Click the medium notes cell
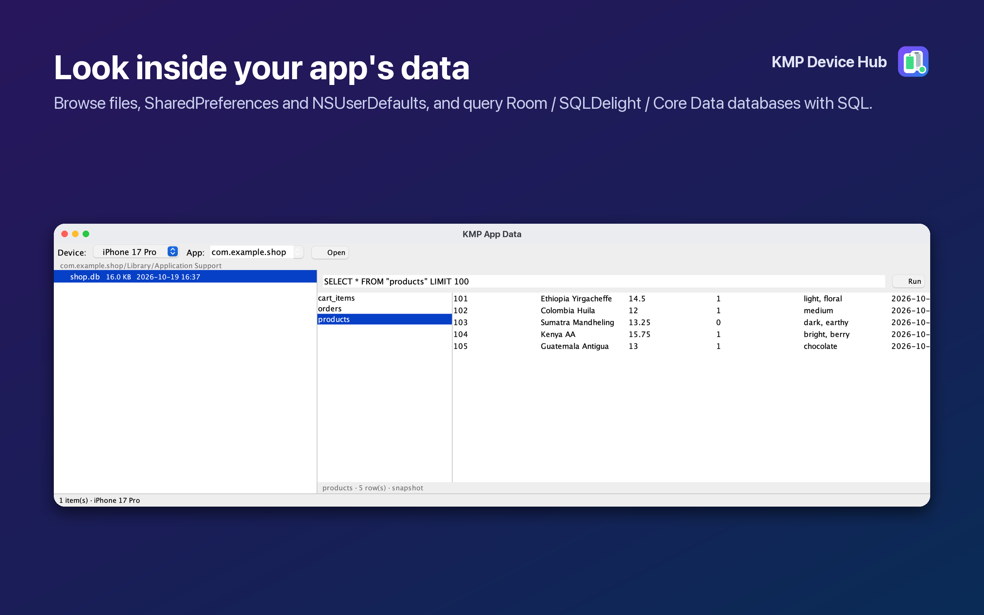 tap(818, 310)
